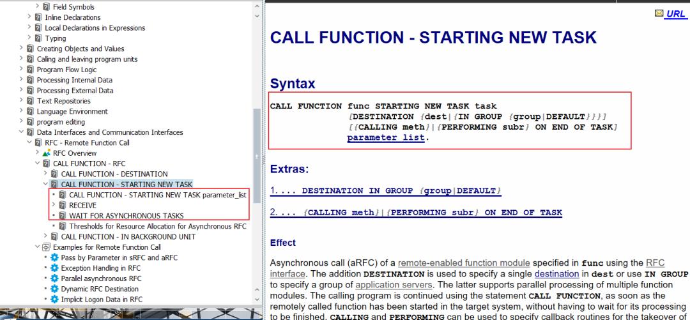Select Inline Declarations tree item

[x=73, y=18]
